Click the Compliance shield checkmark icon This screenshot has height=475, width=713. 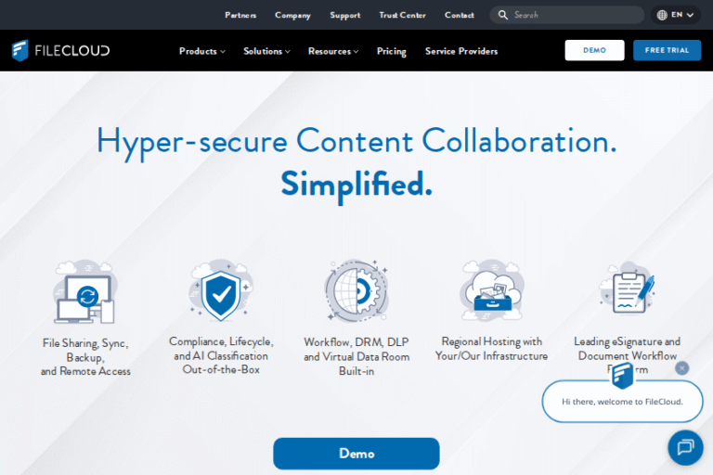click(x=221, y=293)
